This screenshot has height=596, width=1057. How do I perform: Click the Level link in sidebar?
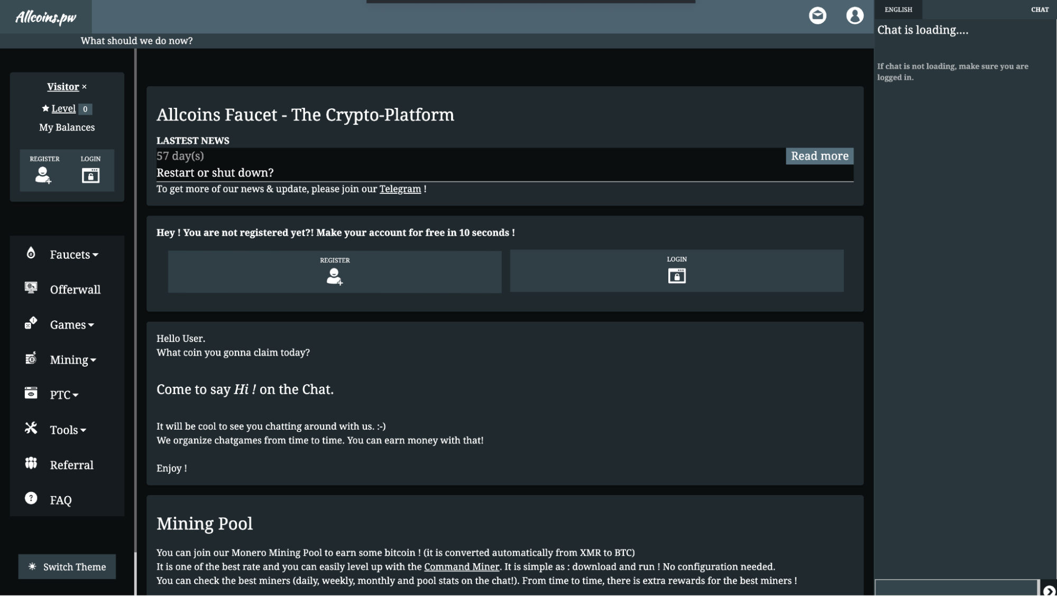[63, 108]
